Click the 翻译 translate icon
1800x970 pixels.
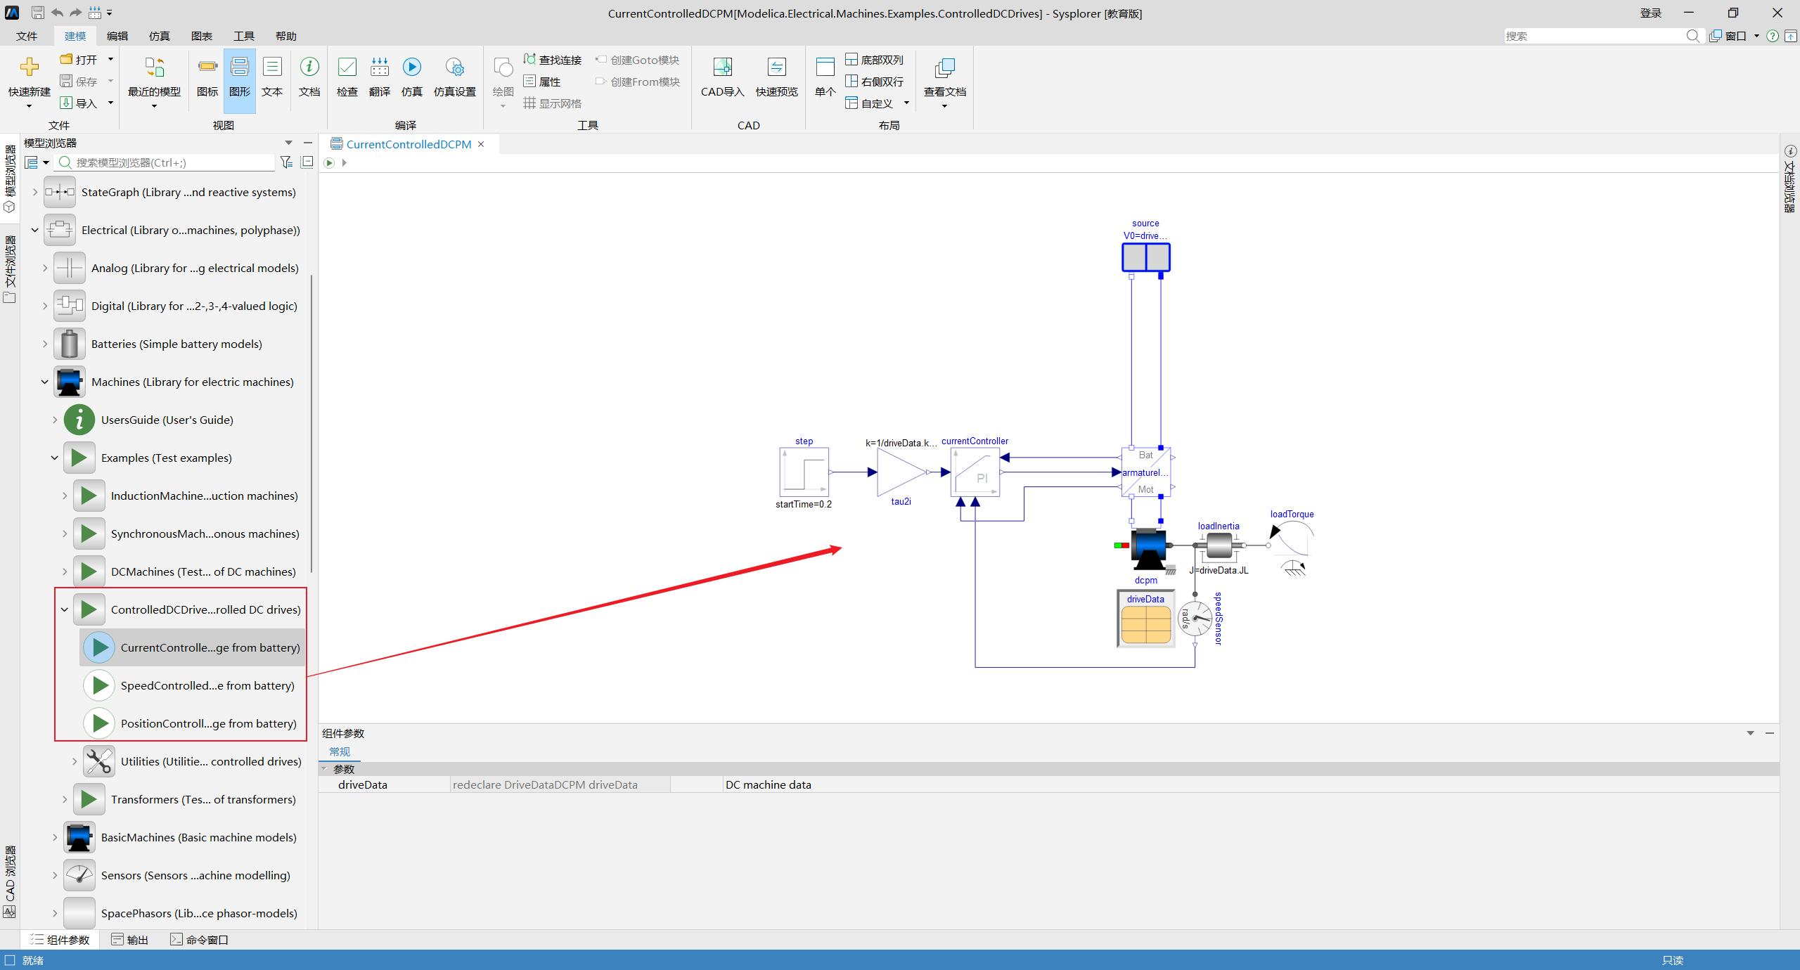380,67
